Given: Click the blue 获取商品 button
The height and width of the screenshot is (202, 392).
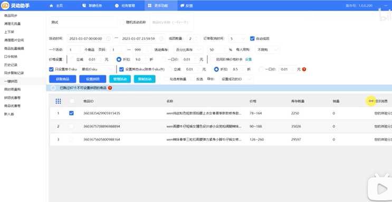Looking at the screenshot, I should (x=62, y=79).
